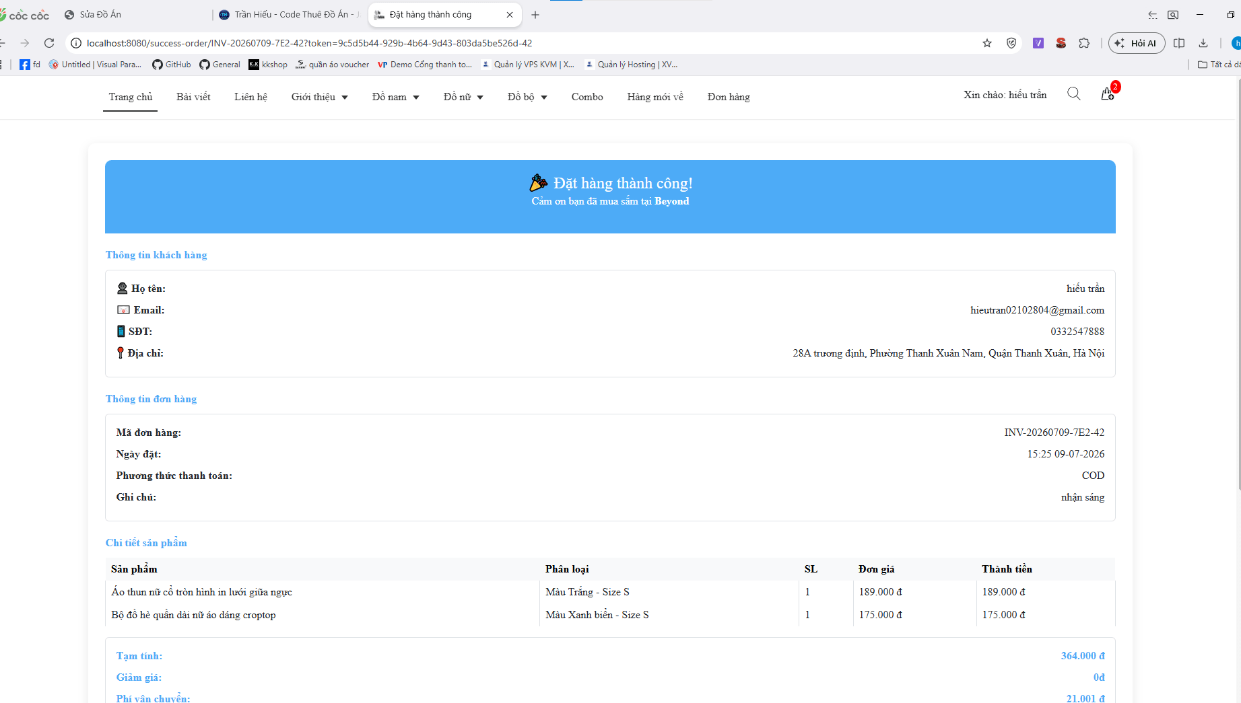Open Quản lý Hosting bookmark
The height and width of the screenshot is (703, 1241).
[x=631, y=65]
